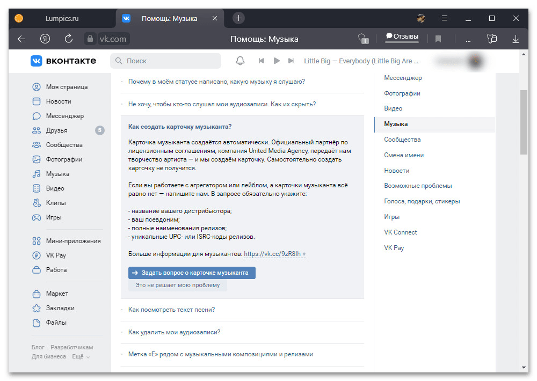The image size is (537, 381).
Task: Click the Клипы icon in sidebar
Action: click(x=37, y=203)
